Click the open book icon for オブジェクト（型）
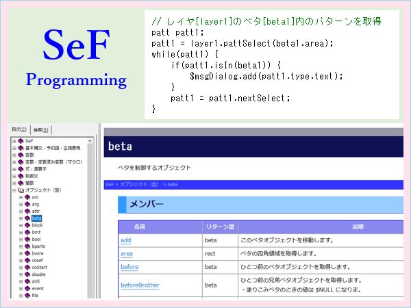 click(x=21, y=190)
